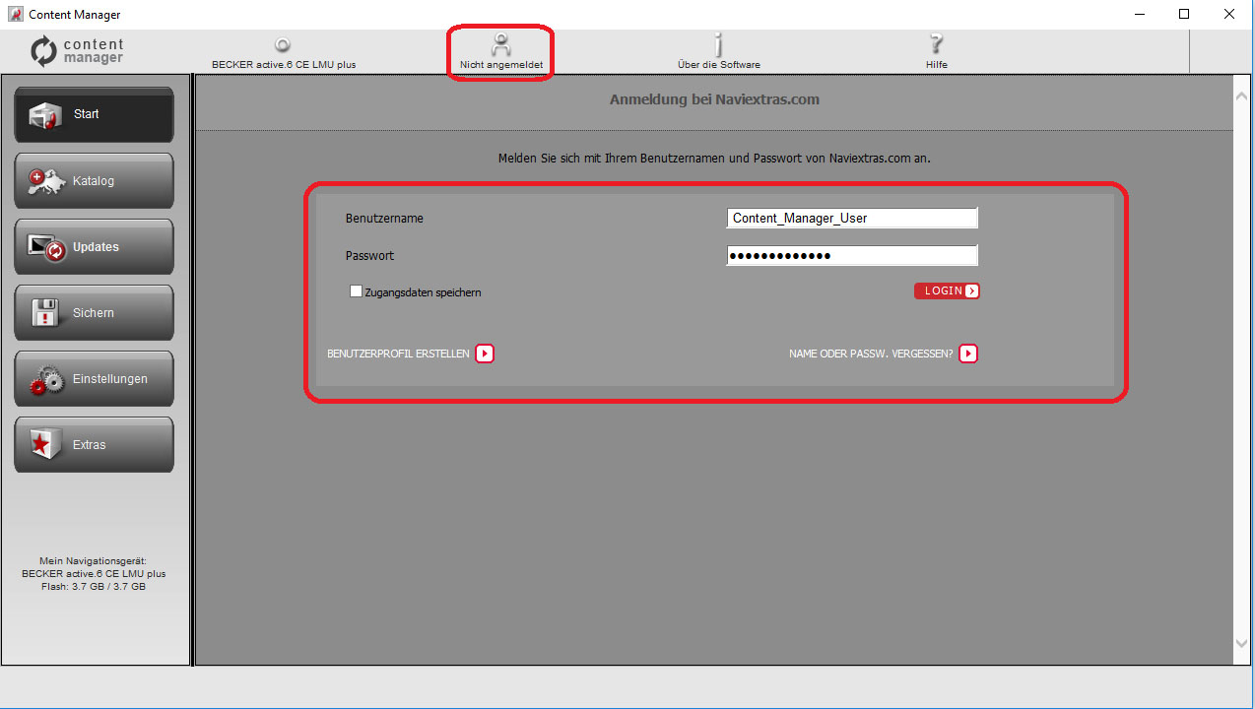Image resolution: width=1255 pixels, height=709 pixels.
Task: Open the Über die Software info icon
Action: 718,44
